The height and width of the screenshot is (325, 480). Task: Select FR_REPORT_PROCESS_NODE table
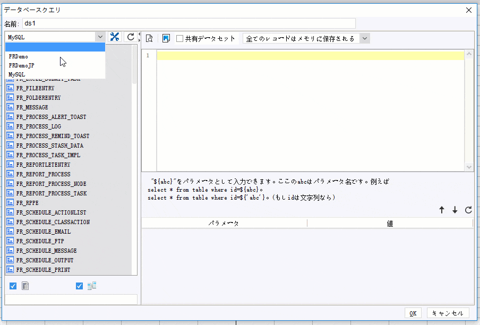[x=51, y=184]
